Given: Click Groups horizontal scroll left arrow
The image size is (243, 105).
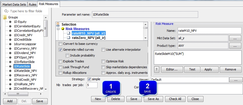Looking at the screenshot, I should 5,94.
